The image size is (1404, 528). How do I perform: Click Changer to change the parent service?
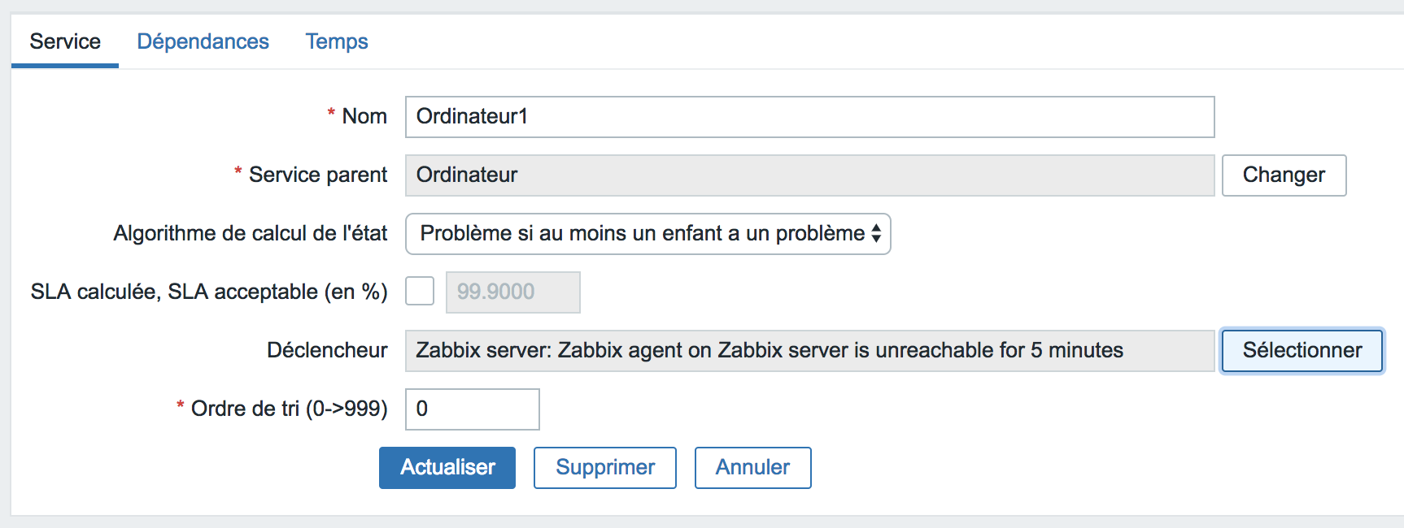[1284, 175]
